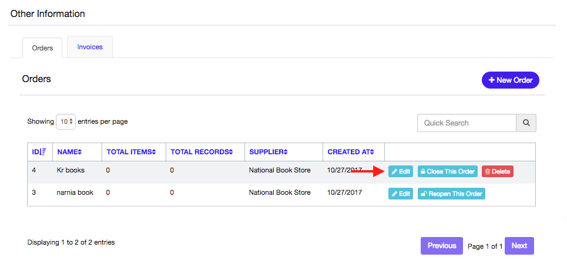
Task: Close the Kr books order
Action: [x=448, y=171]
